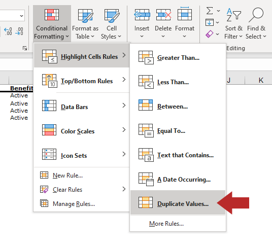Click More Rules option
This screenshot has height=244, width=272.
[166, 224]
